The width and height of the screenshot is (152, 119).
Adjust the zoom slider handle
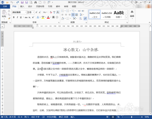tap(132, 117)
